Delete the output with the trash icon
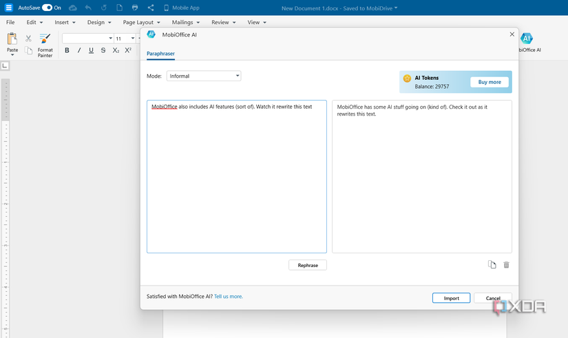 [507, 265]
